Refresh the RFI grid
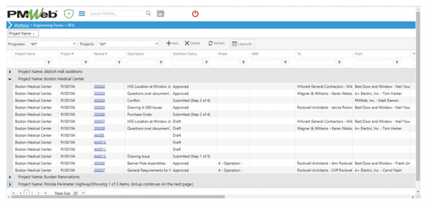The image size is (432, 207). tap(216, 43)
